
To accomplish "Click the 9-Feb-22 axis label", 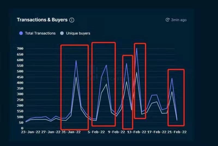I will tap(117, 132).
